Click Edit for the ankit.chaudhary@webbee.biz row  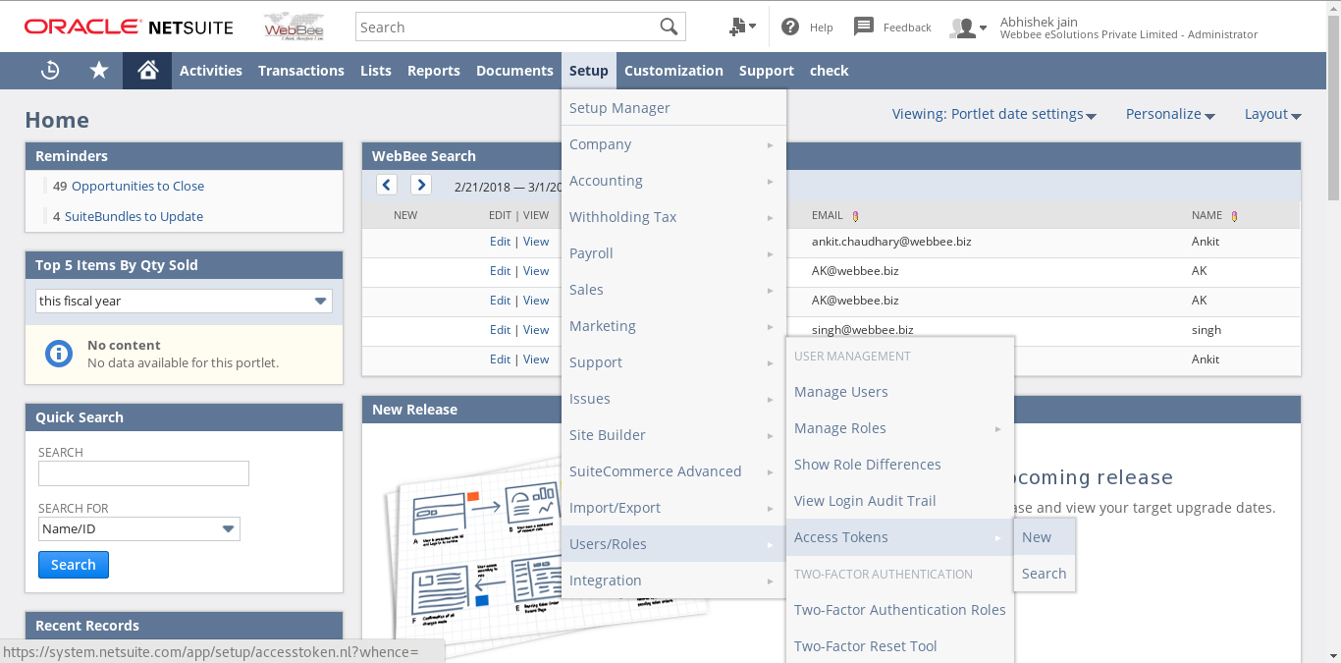[x=501, y=241]
